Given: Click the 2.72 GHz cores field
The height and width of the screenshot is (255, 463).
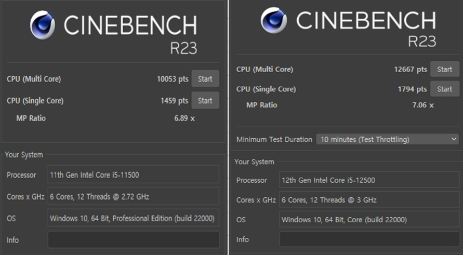Looking at the screenshot, I should pos(134,196).
